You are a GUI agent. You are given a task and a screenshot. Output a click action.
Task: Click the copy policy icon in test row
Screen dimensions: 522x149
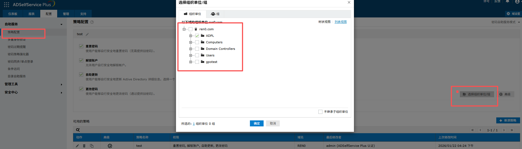click(x=92, y=146)
